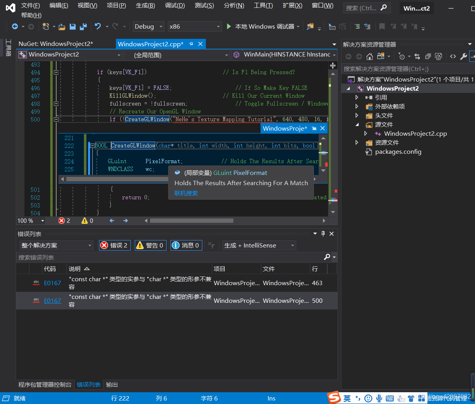This screenshot has height=404, width=475.
Task: Pin the error list panel
Action: click(323, 233)
